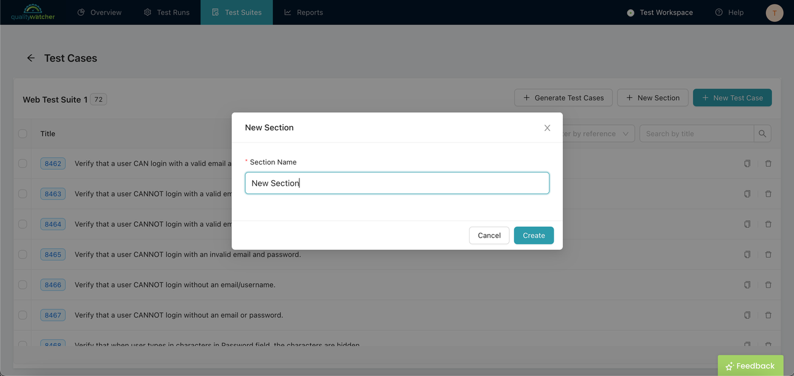The height and width of the screenshot is (376, 794).
Task: Open the Test Runs tab
Action: (x=166, y=12)
